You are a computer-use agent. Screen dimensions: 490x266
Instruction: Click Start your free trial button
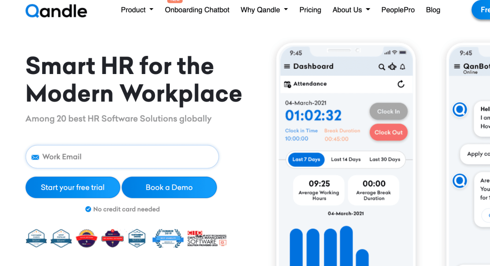(x=73, y=187)
